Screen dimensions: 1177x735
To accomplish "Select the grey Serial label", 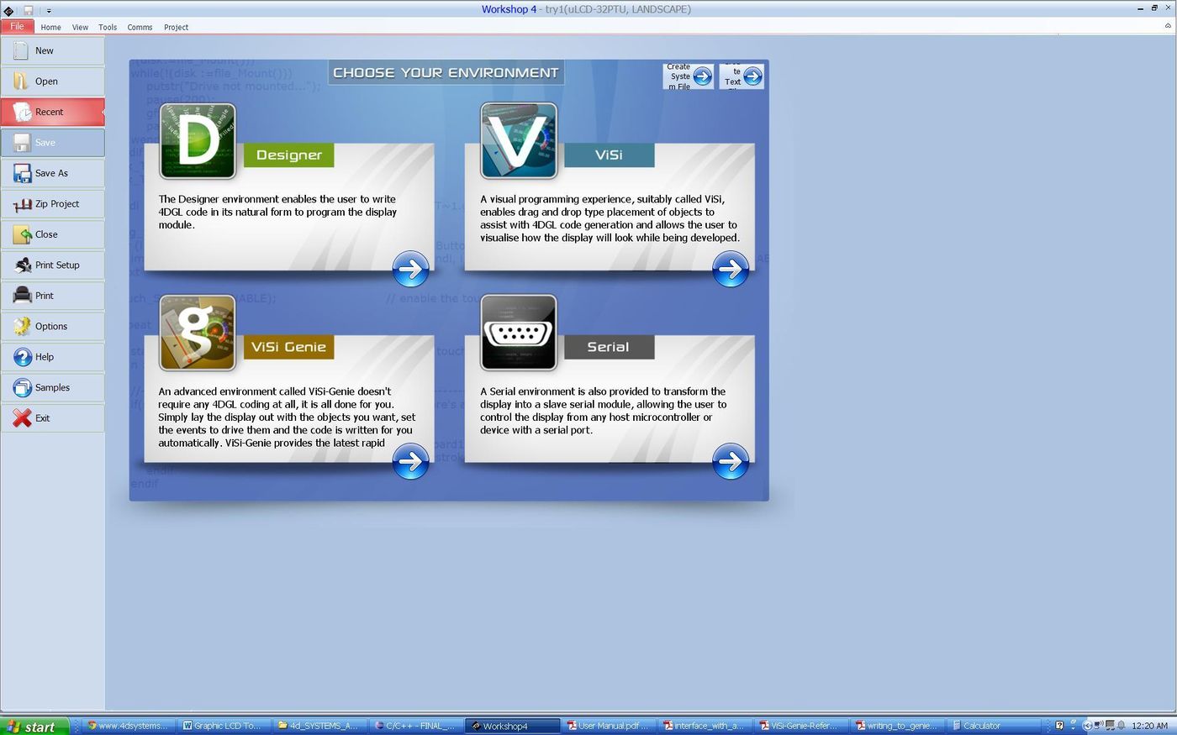I will [609, 347].
